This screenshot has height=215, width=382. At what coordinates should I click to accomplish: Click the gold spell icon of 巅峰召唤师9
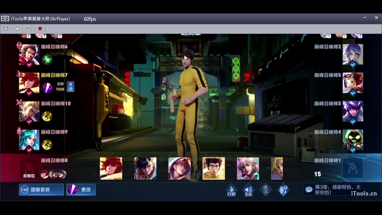47,145
